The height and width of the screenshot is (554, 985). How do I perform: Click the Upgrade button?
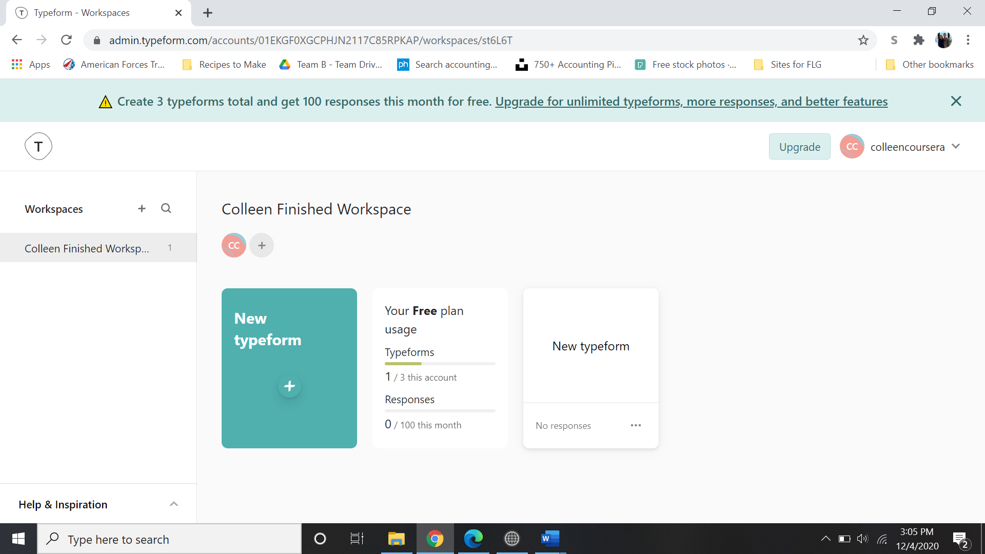799,147
